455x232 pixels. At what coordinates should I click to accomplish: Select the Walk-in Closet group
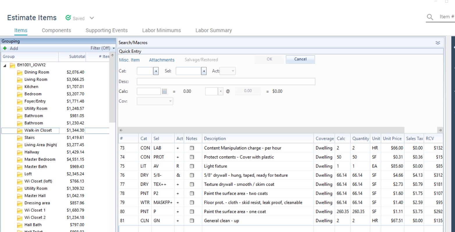[38, 131]
